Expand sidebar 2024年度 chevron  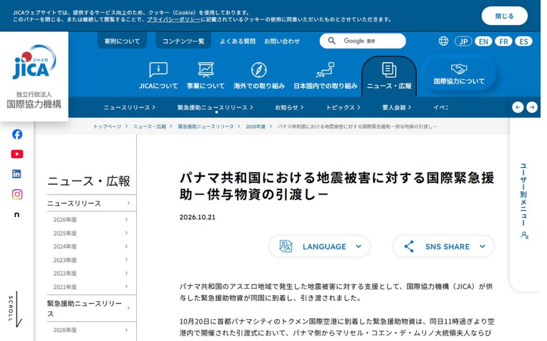126,246
